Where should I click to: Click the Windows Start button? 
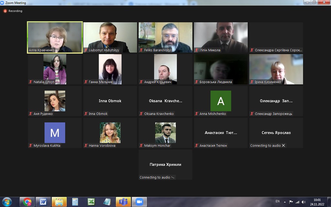click(7, 202)
